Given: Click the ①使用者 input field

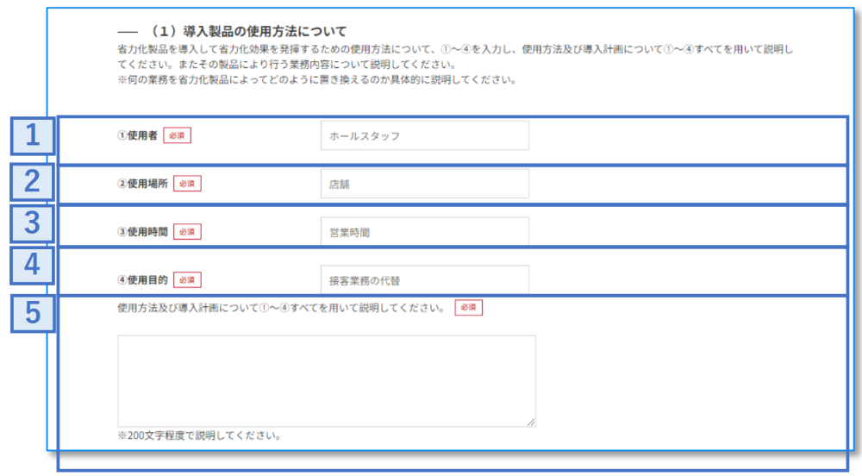Looking at the screenshot, I should tap(424, 135).
